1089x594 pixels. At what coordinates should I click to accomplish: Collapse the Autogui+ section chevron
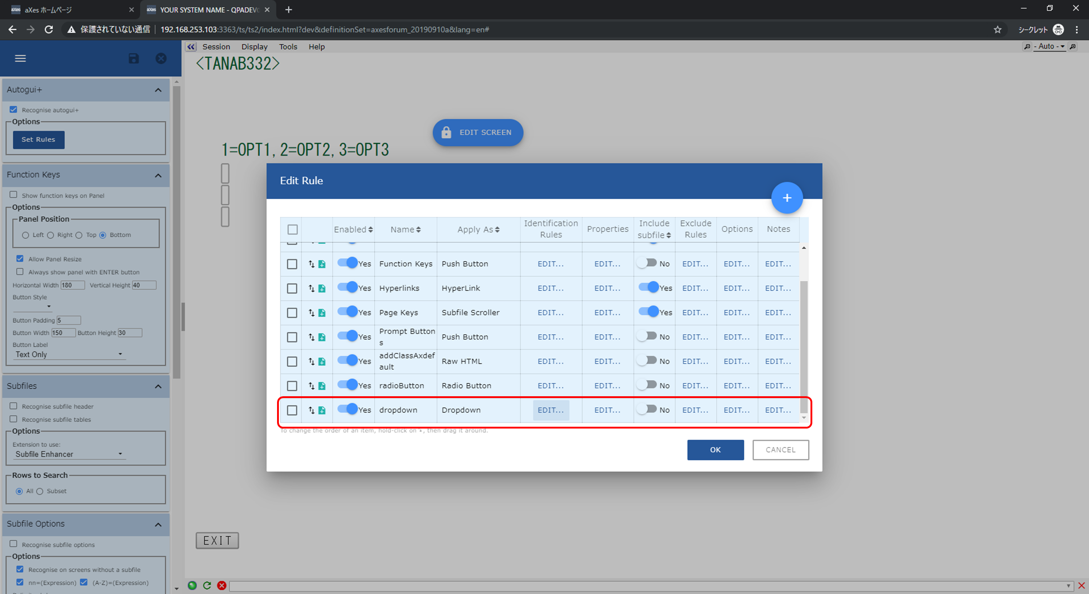(x=158, y=90)
